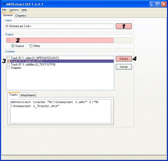The width and height of the screenshot is (168, 161).
Task: Select the Track ID 2: audio (A_DTS) row
Action: pyautogui.click(x=62, y=61)
